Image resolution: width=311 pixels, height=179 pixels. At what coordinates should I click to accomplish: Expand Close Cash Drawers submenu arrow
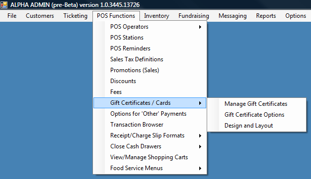tap(200, 146)
